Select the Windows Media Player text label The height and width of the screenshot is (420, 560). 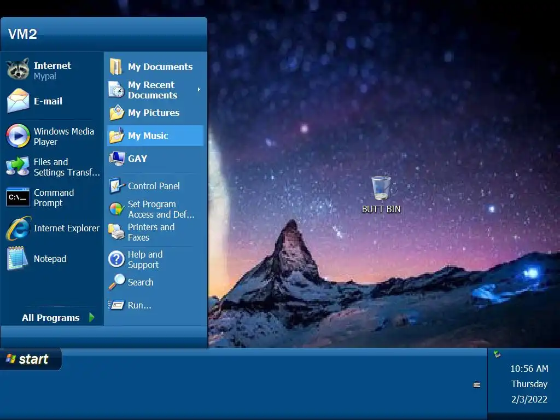pyautogui.click(x=63, y=136)
